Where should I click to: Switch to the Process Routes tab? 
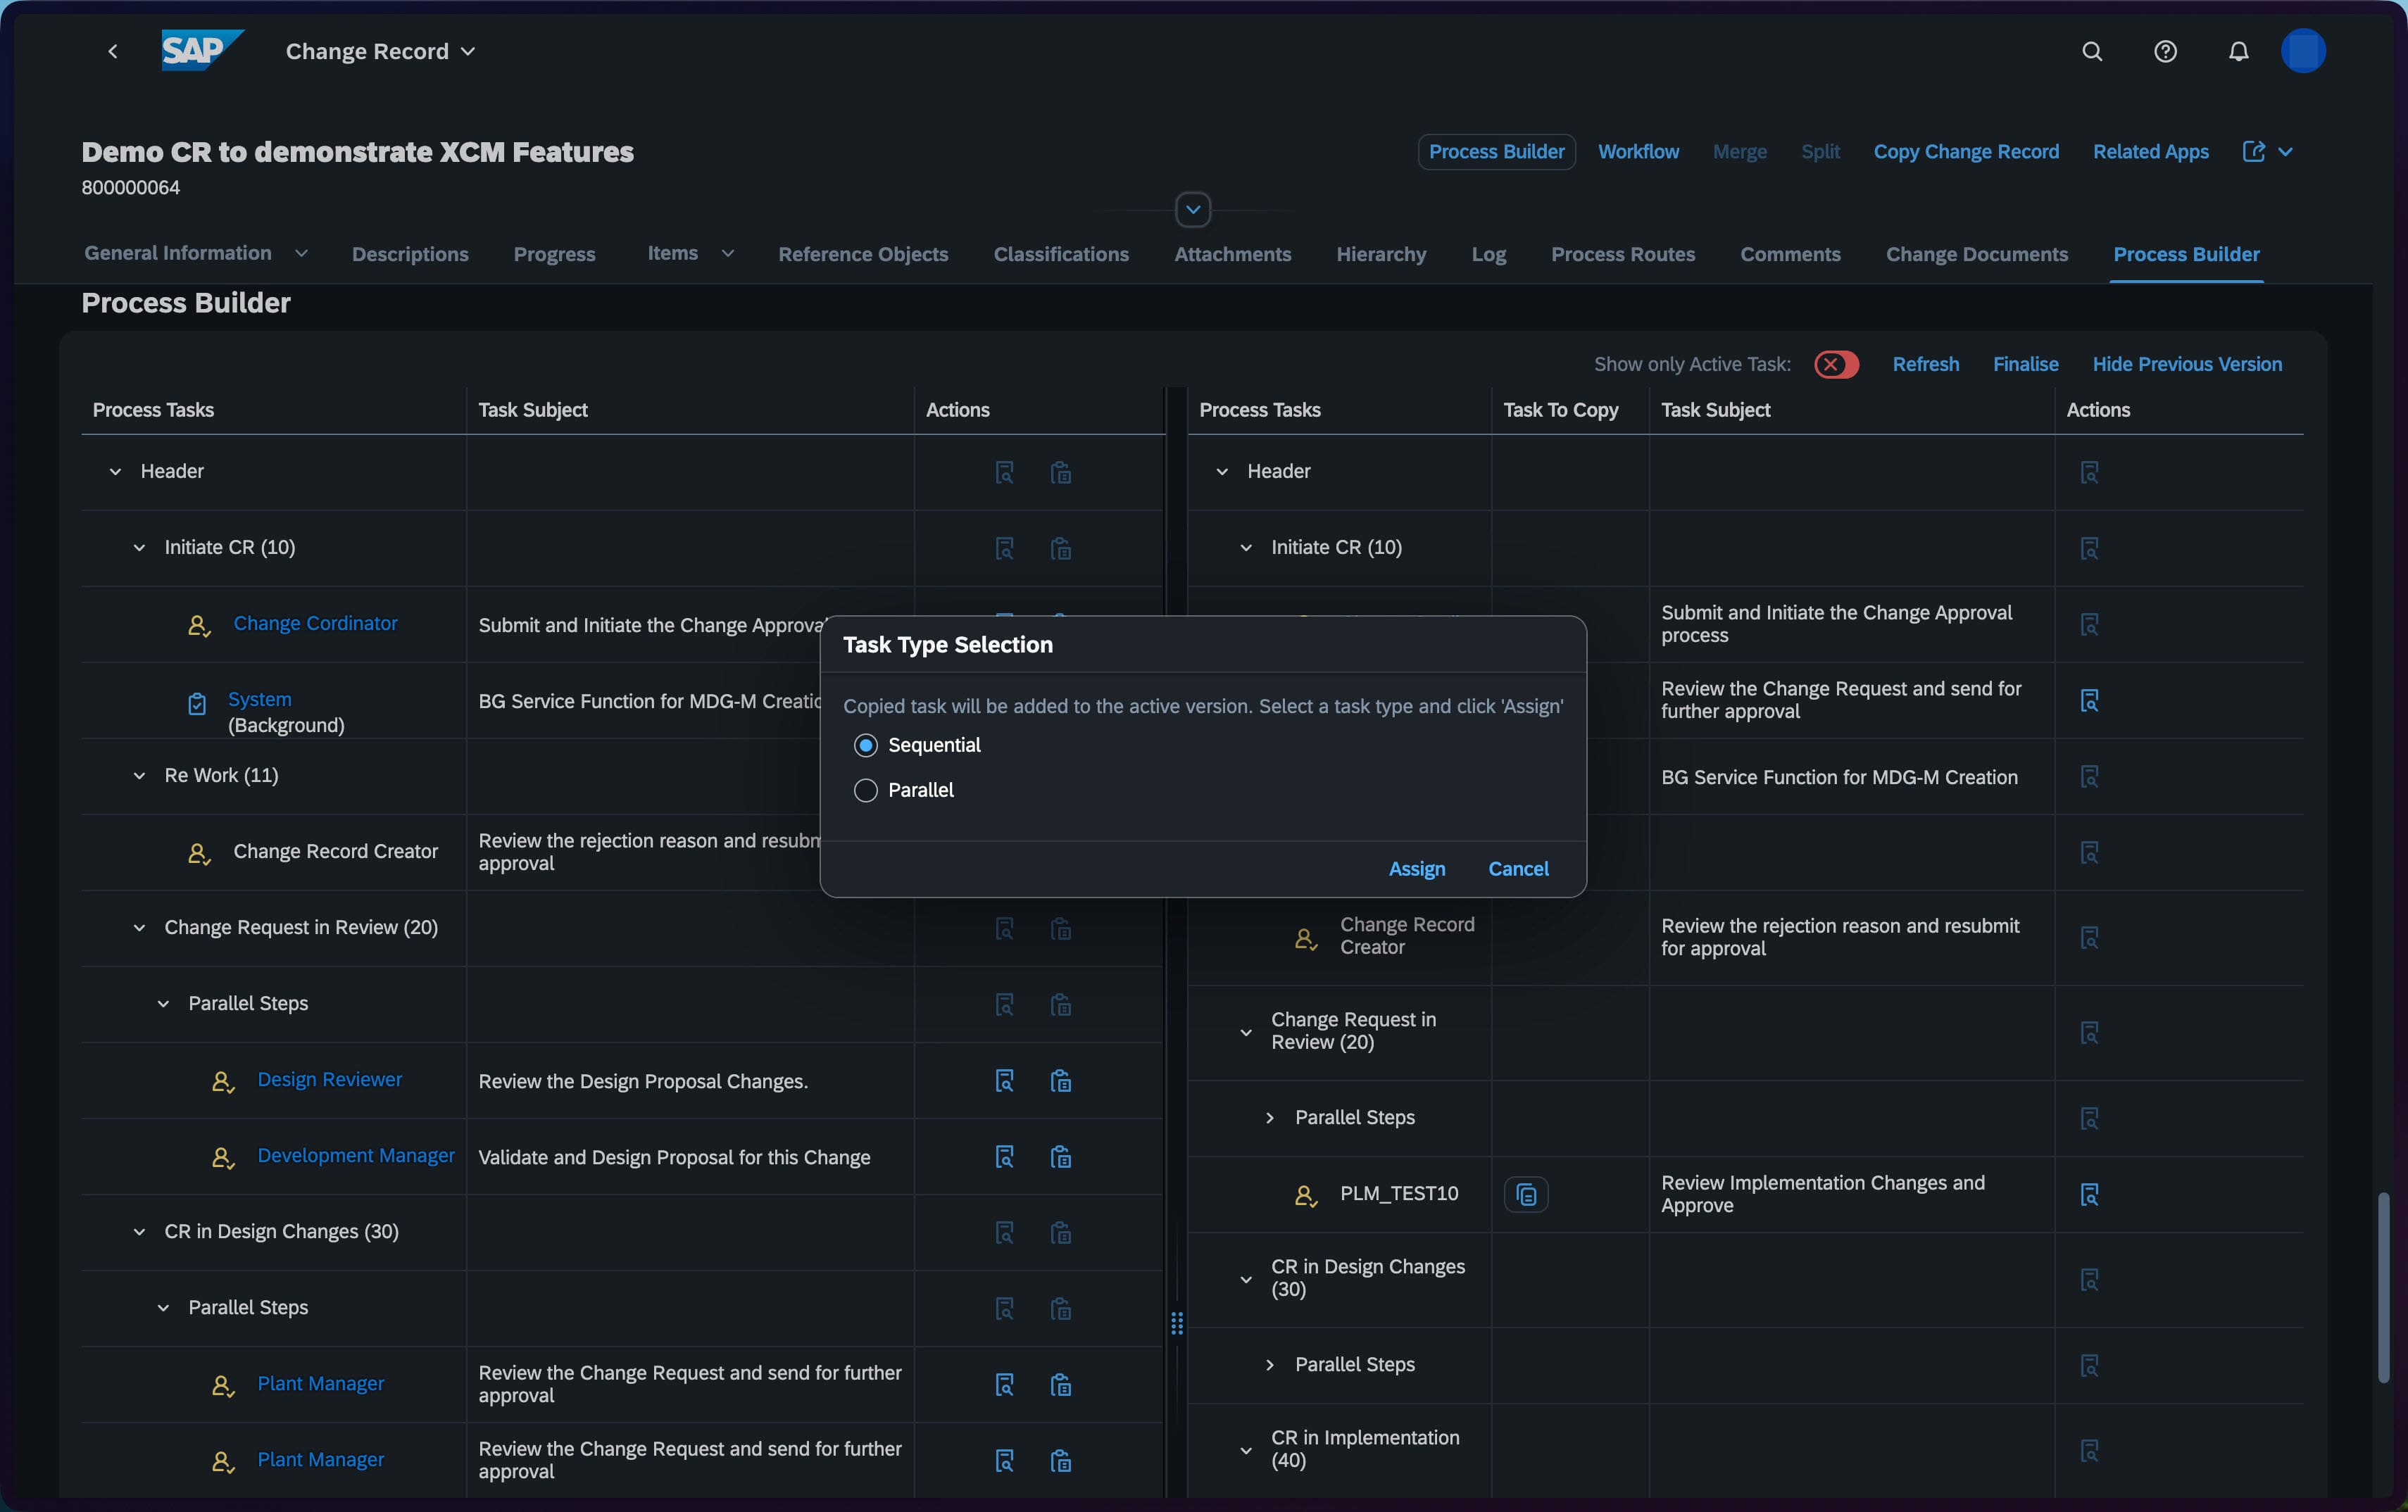pos(1623,254)
